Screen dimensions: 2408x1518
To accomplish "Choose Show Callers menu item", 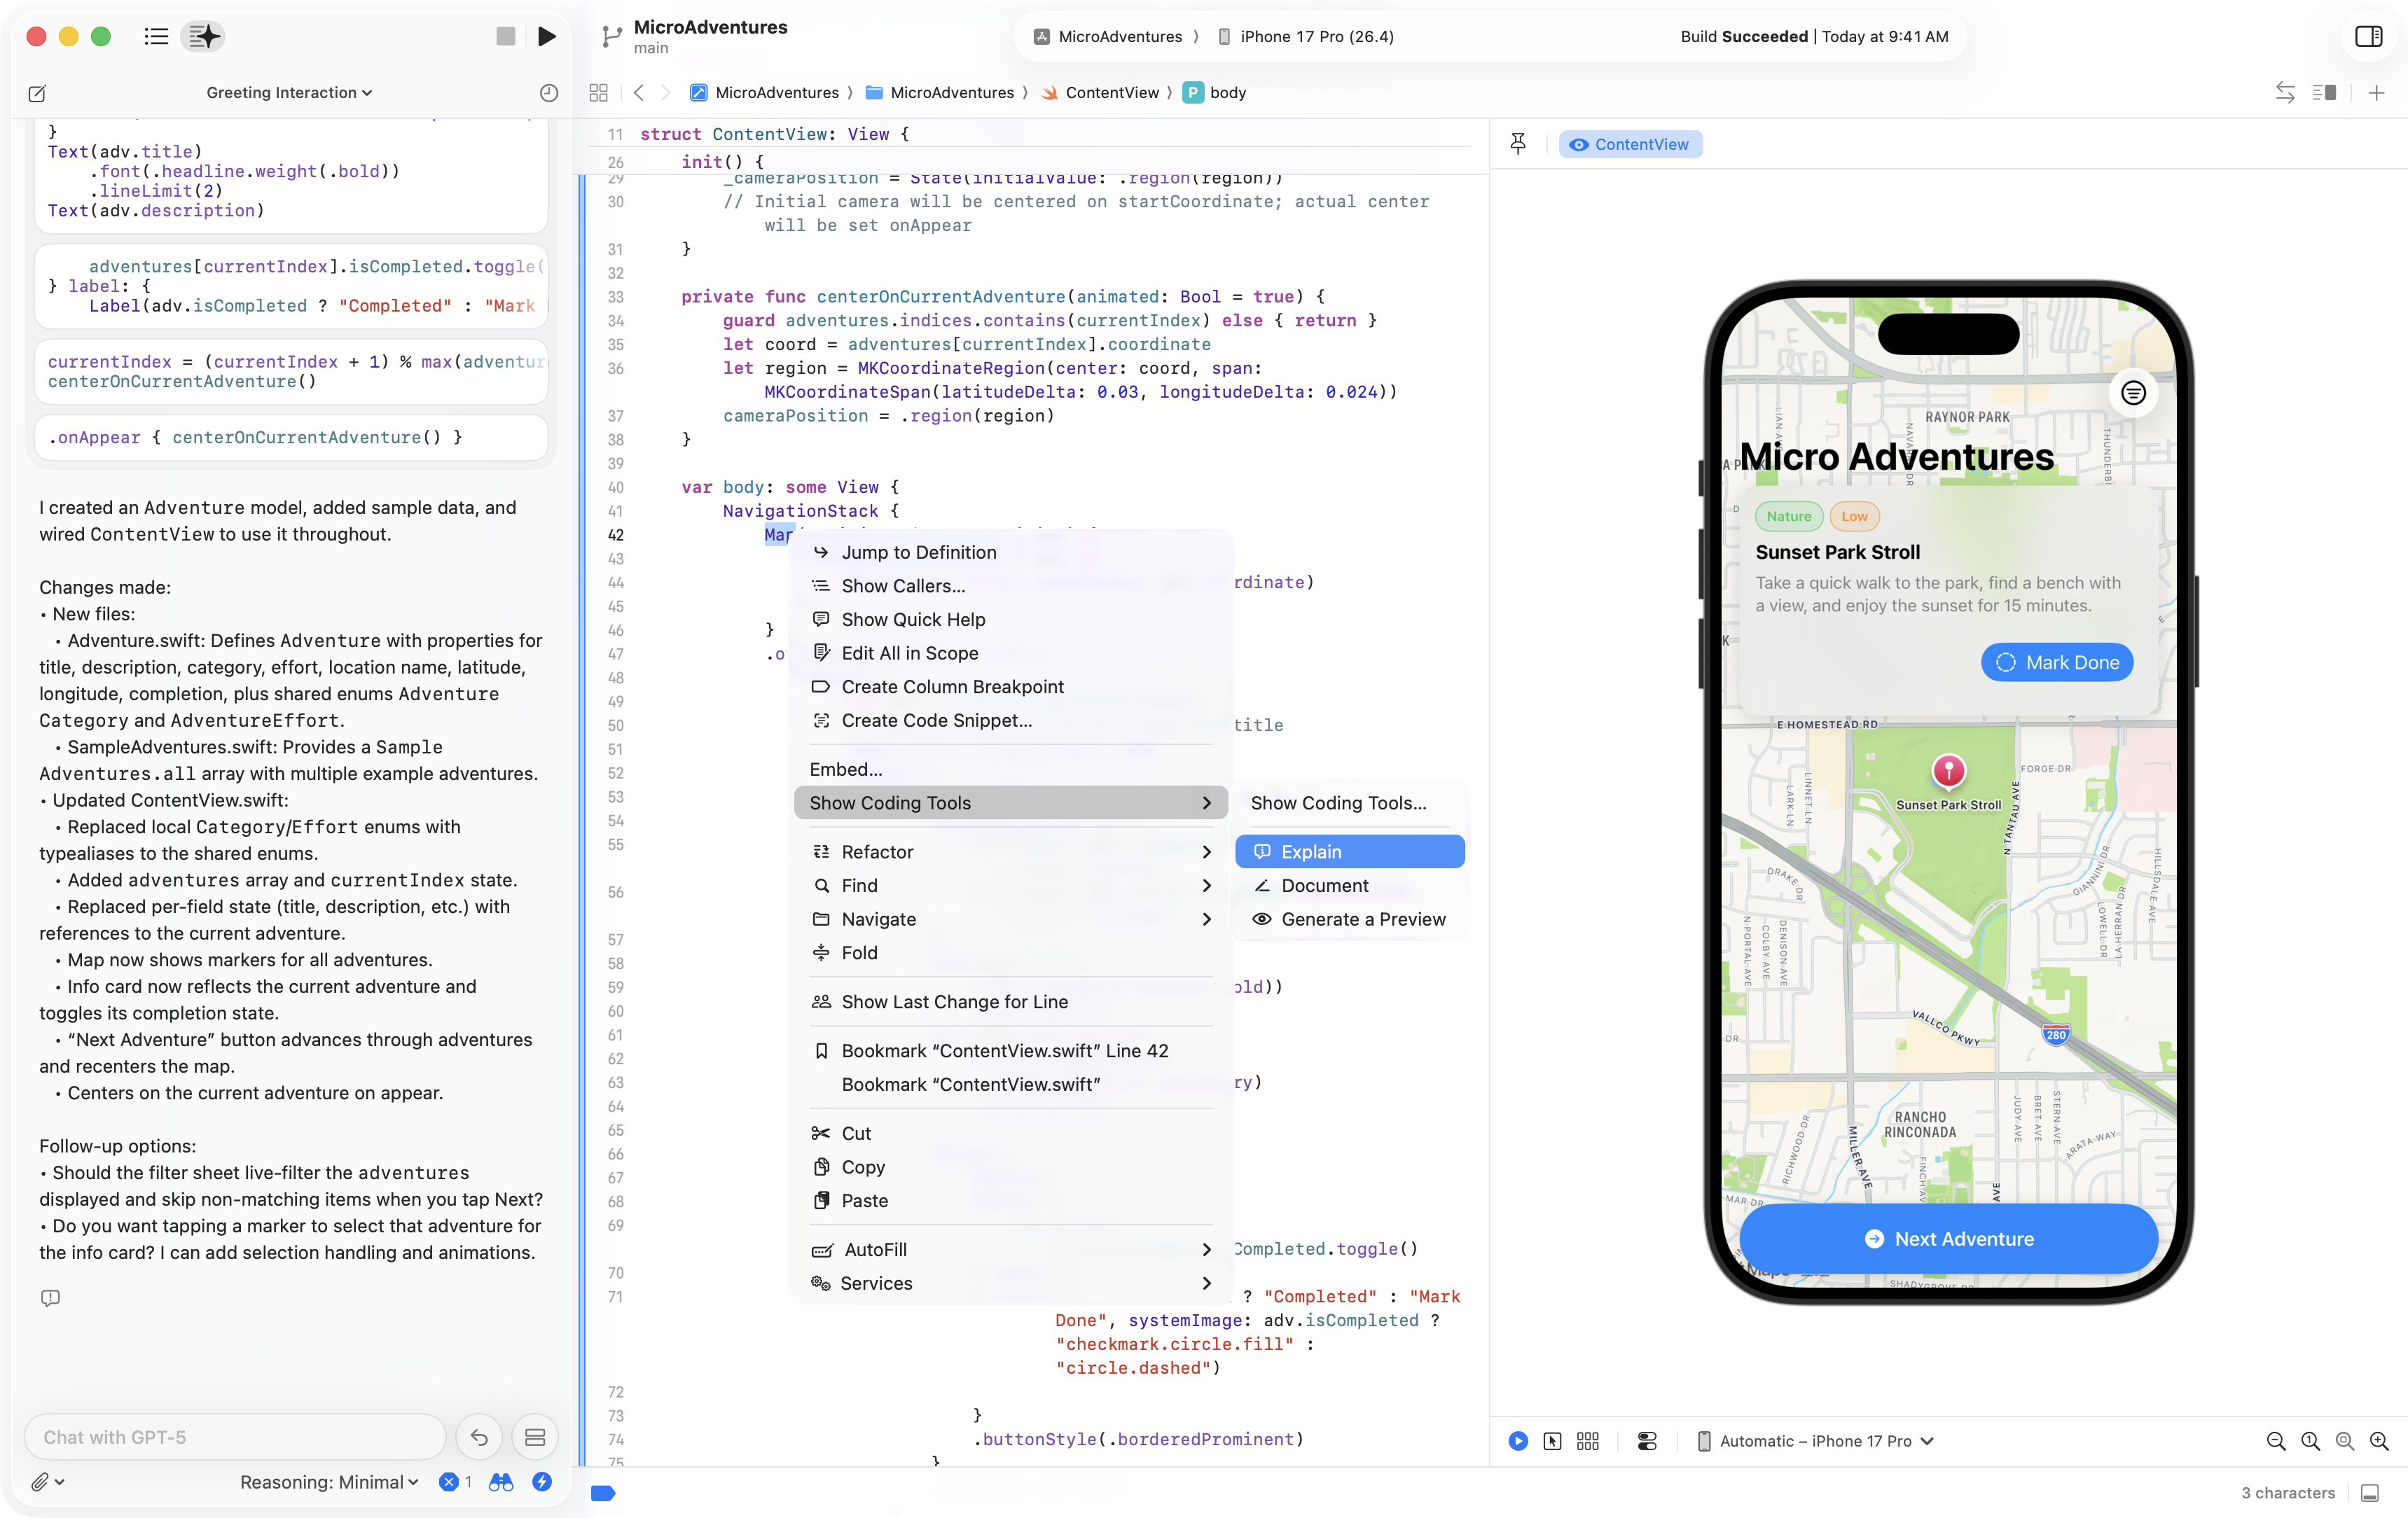I will click(1010, 586).
